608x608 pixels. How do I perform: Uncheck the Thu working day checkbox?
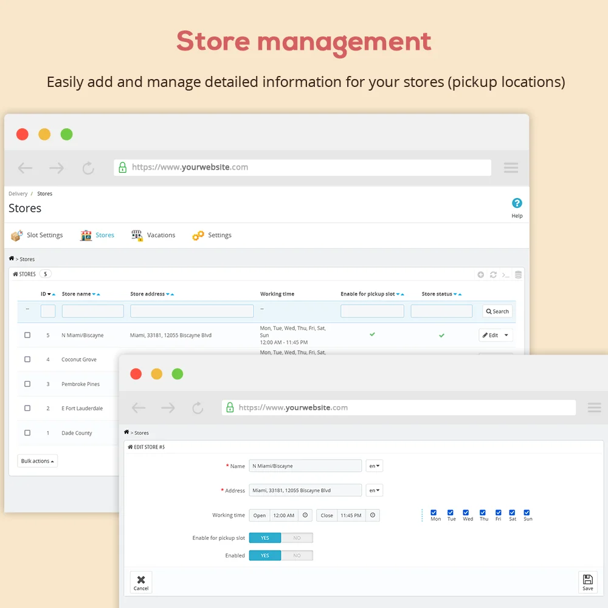pos(482,513)
